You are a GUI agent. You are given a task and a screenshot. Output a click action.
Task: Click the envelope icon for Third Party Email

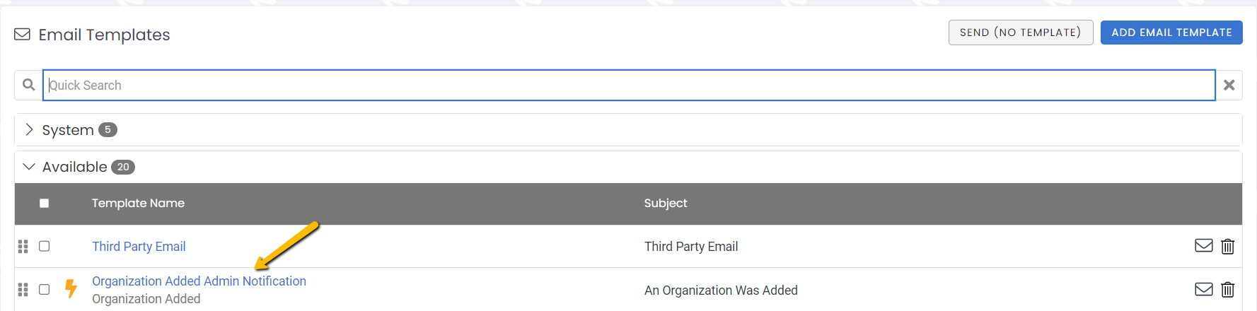[1204, 246]
